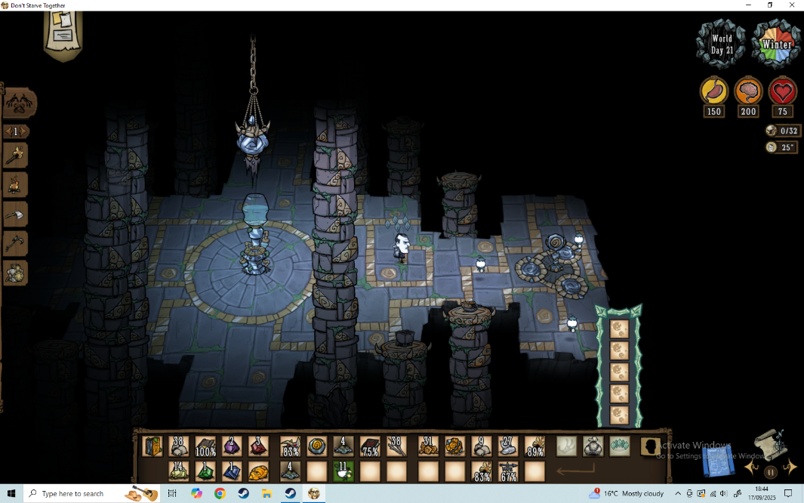Open the crafting menu with the crossed-claws tab
804x503 pixels.
point(20,103)
